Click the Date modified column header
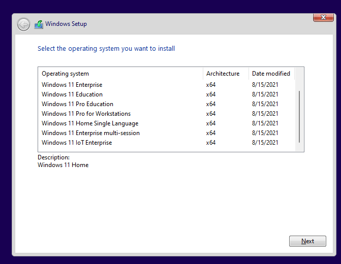This screenshot has height=264, width=341. 271,74
